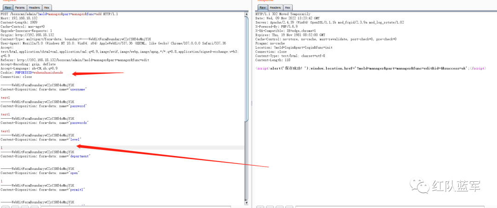
Task: Click the User-Agent Mozilla/5.0 header line
Action: pos(114,43)
